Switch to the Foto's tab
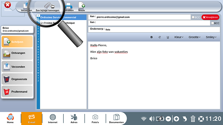Screen dimensions: 223x125 [95, 118]
